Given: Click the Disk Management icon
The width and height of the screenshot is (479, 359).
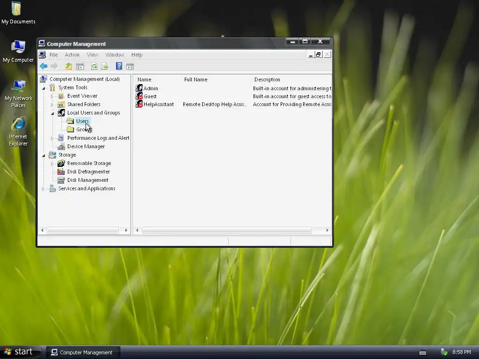Looking at the screenshot, I should (x=61, y=180).
